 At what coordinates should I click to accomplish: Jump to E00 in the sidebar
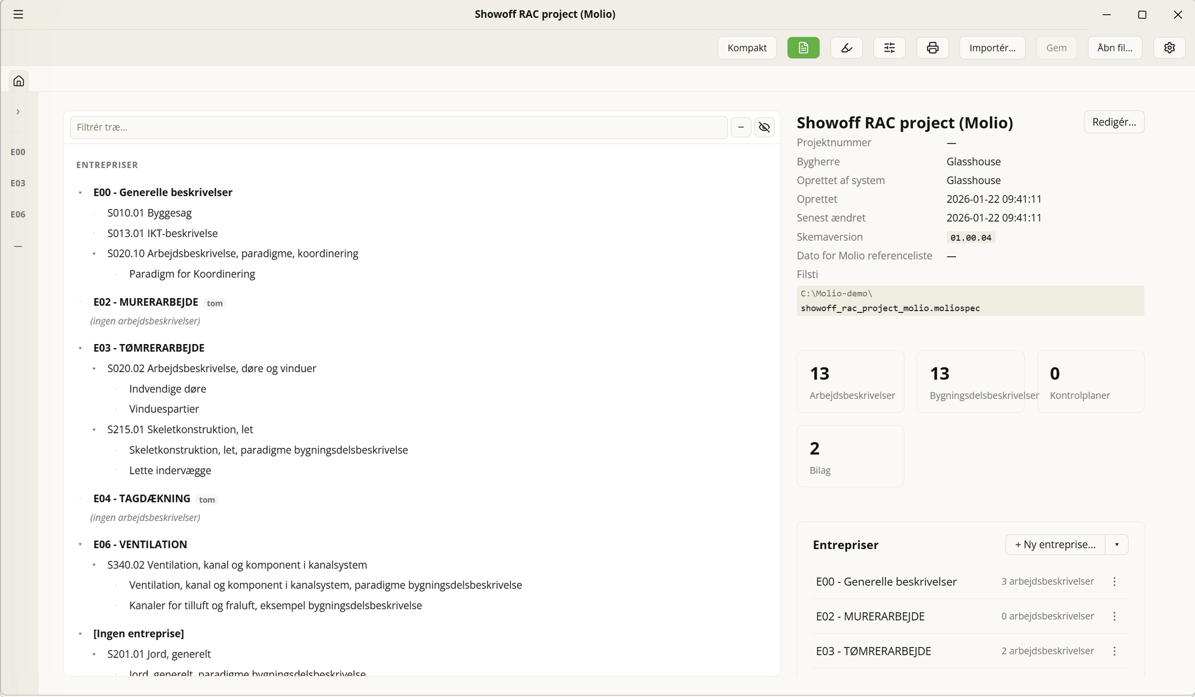pos(18,152)
